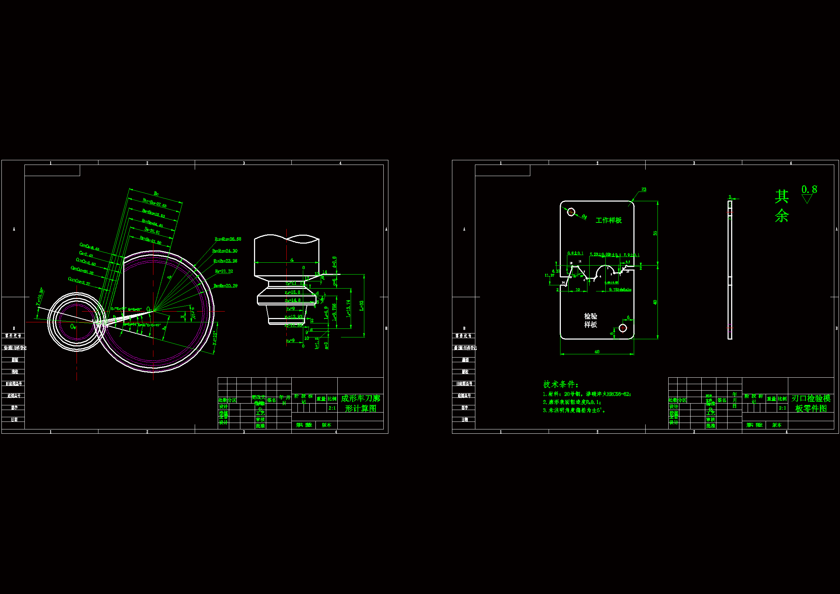This screenshot has width=840, height=594.
Task: Select the Bc dimension label
Action: click(156, 194)
